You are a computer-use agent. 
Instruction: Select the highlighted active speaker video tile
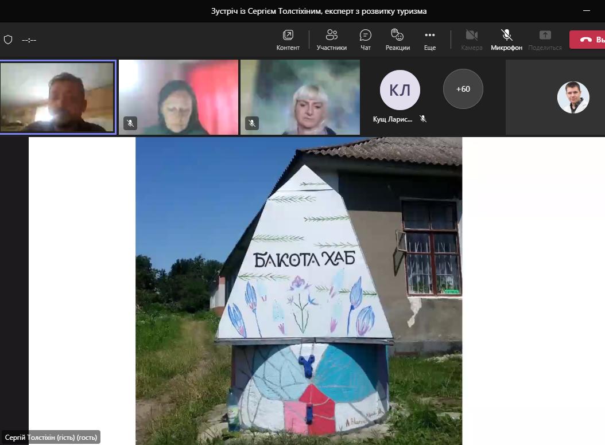pyautogui.click(x=57, y=97)
